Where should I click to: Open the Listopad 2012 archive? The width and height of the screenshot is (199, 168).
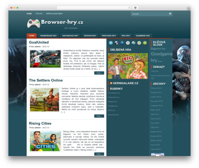(x=157, y=106)
